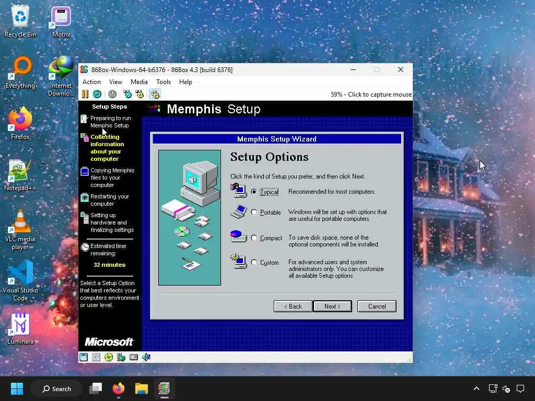Open Internet Download Manager desktop icon

click(x=61, y=76)
